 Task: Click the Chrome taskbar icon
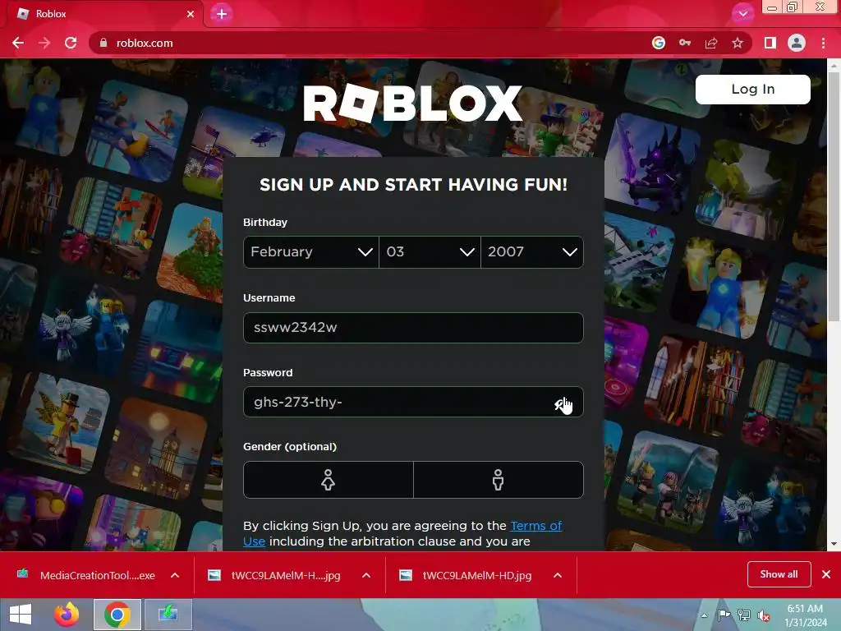[117, 615]
